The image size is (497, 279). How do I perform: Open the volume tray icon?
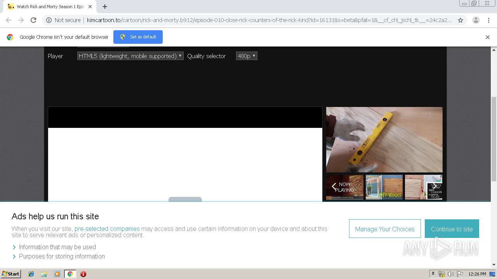pos(451,274)
